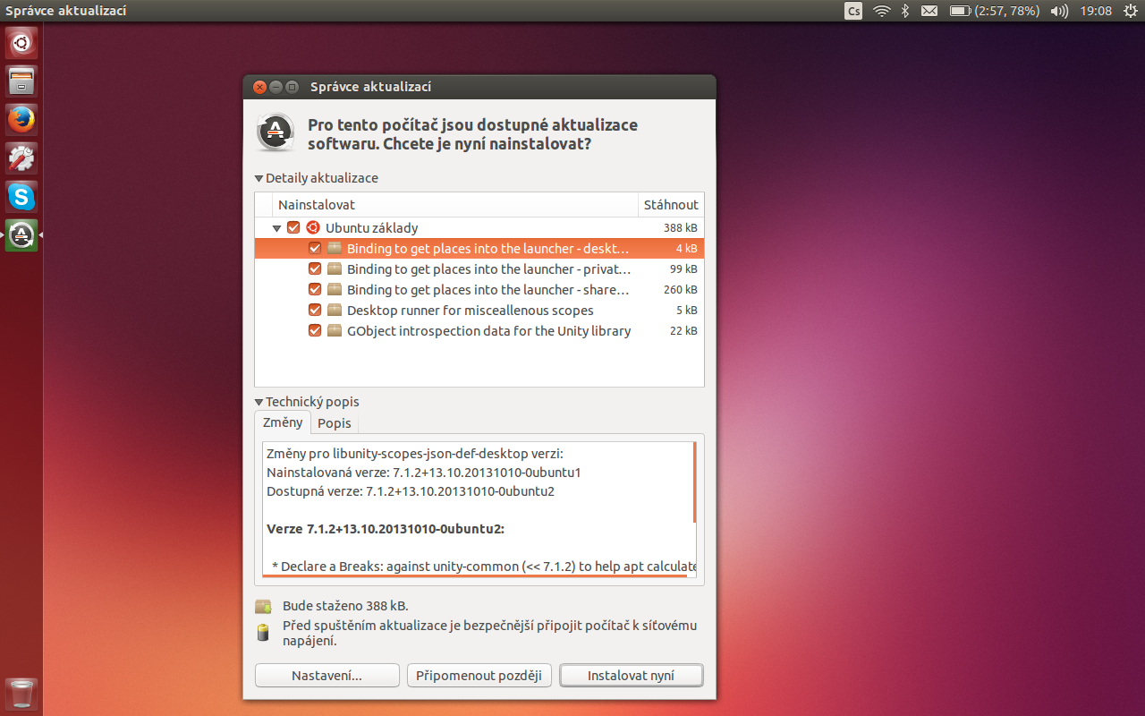This screenshot has height=716, width=1145.
Task: Click the Cs keyboard layout indicator
Action: 853,11
